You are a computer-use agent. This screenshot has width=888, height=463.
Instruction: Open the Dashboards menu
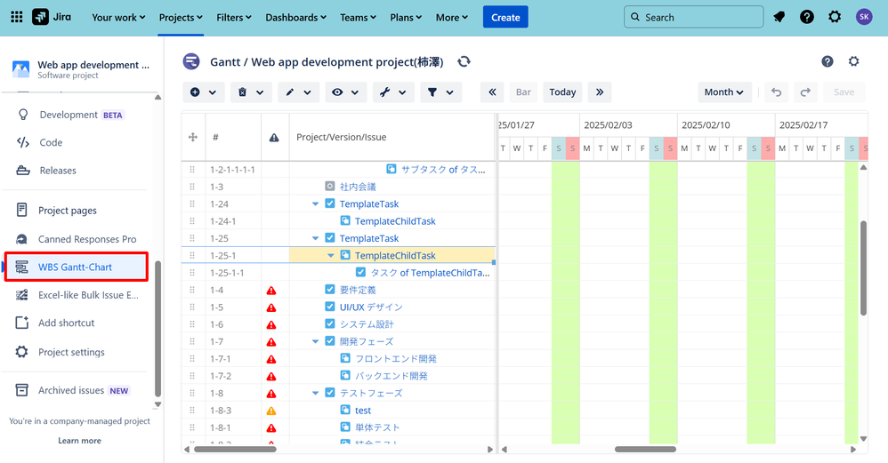pos(296,18)
